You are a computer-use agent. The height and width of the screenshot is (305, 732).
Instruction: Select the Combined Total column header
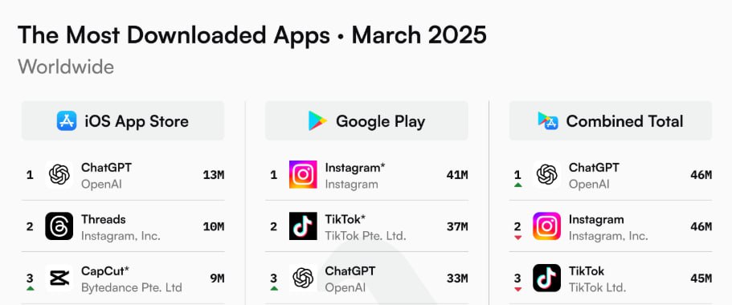[x=610, y=120]
